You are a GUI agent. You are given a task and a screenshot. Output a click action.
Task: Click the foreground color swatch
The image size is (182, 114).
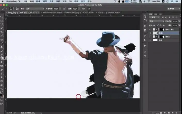click(1, 95)
